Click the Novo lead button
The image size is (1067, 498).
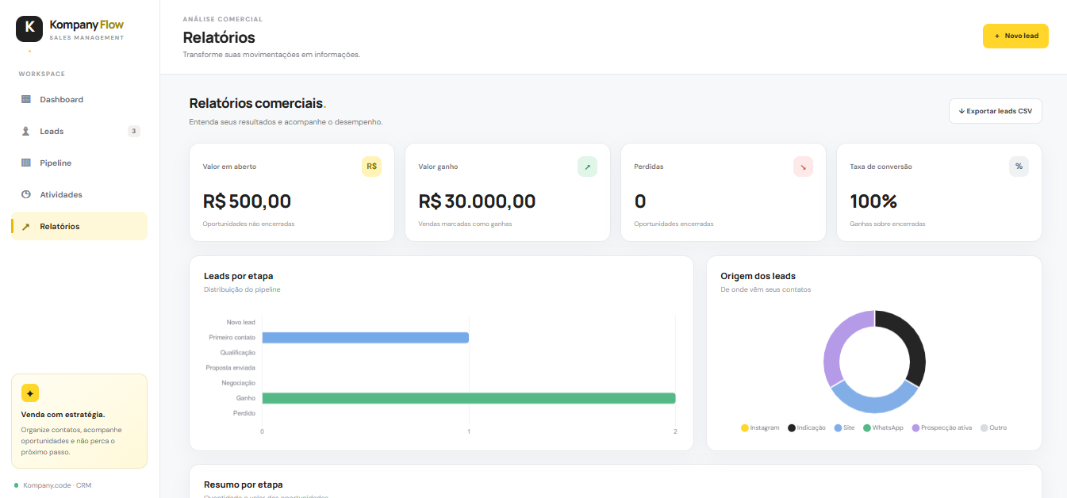pyautogui.click(x=1015, y=36)
